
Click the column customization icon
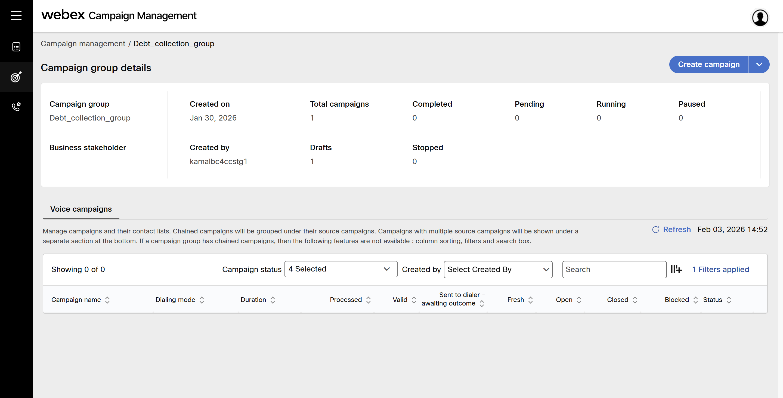tap(676, 269)
